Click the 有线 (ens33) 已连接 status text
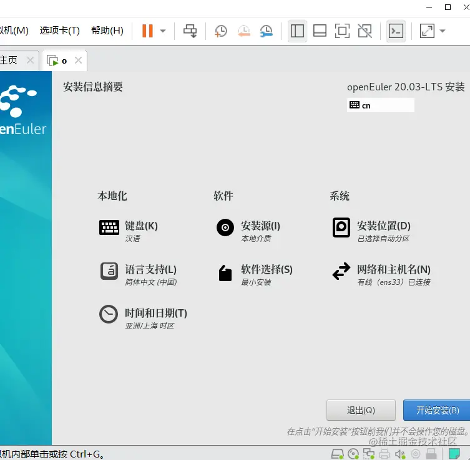The image size is (470, 460). point(394,282)
